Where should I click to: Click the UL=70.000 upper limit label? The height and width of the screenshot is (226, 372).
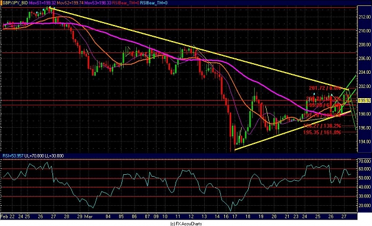(34, 156)
